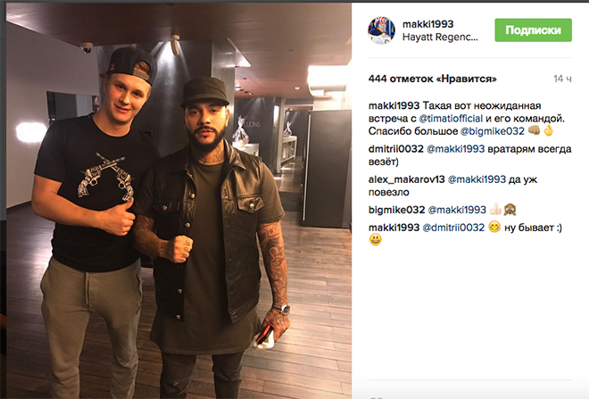
Task: Click @dmitrii0032 mention in last comment
Action: [453, 228]
